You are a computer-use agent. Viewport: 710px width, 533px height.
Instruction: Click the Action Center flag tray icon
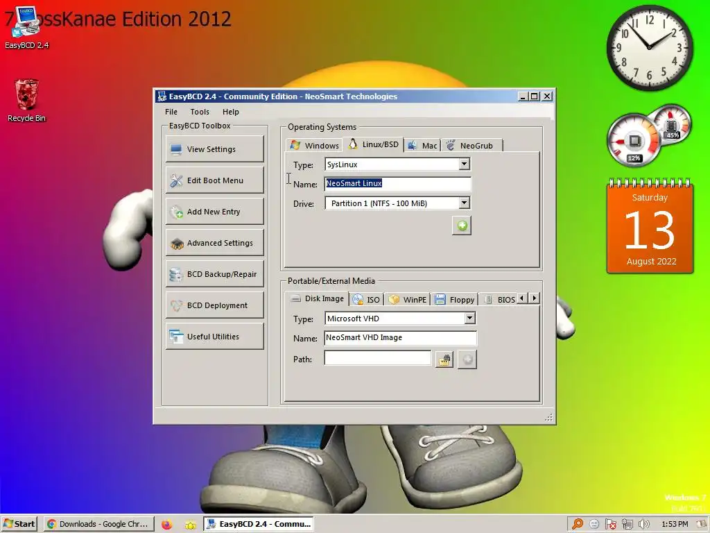(x=610, y=525)
